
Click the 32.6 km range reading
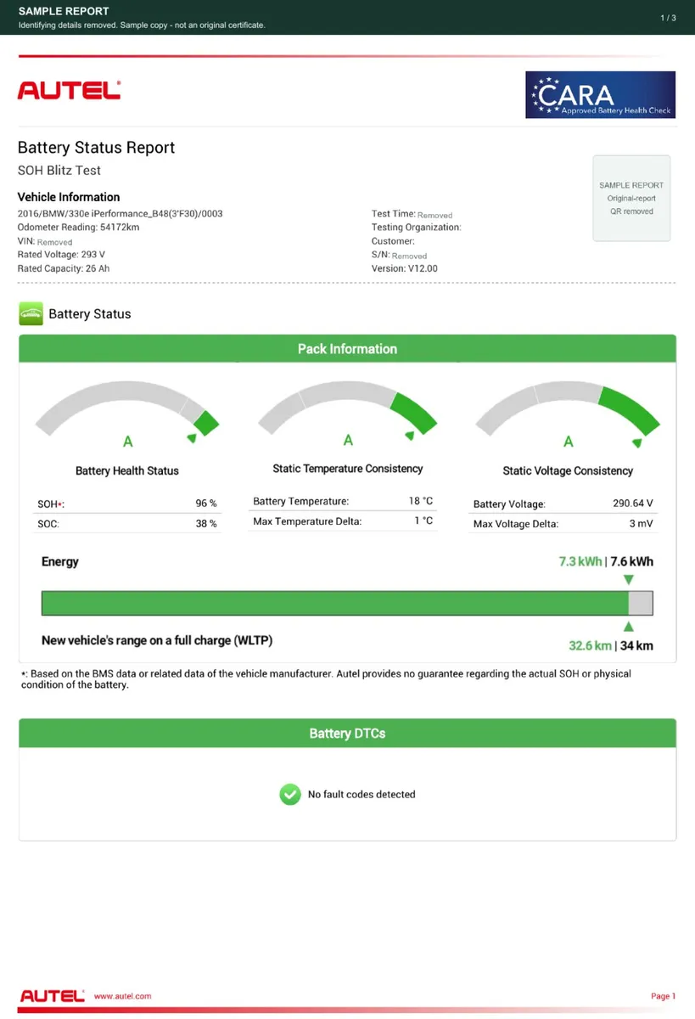coord(590,645)
